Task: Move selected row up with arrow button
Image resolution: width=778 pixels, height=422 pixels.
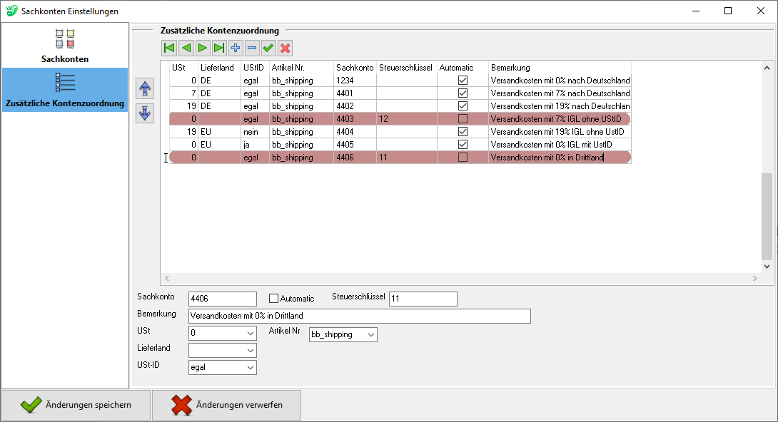Action: click(145, 88)
